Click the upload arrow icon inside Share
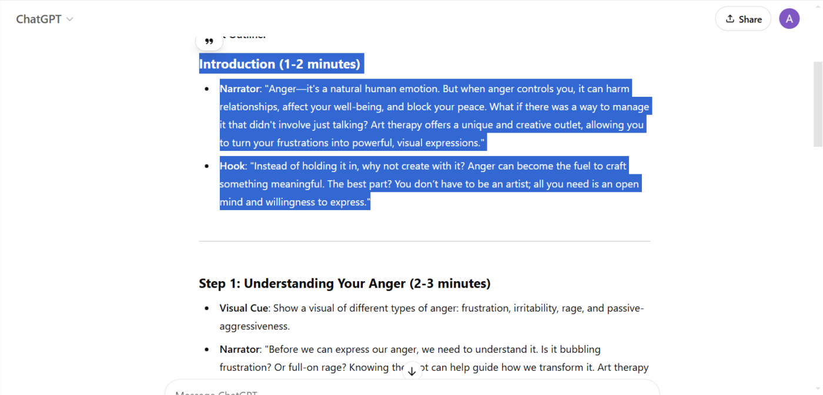The image size is (823, 395). click(730, 19)
